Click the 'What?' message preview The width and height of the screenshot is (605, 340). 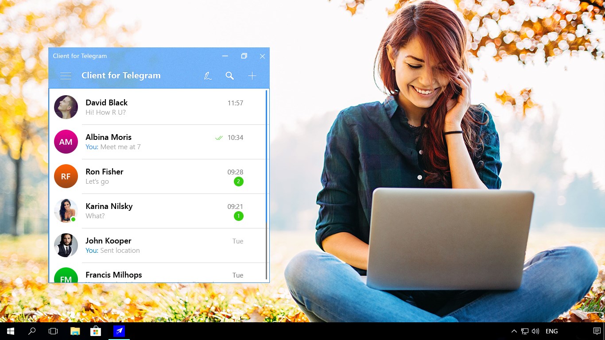pos(95,216)
